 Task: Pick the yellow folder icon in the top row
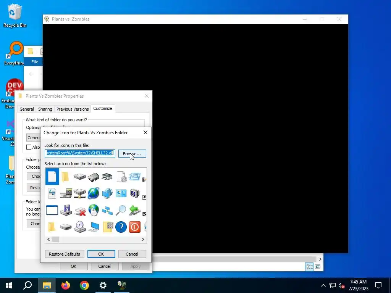(66, 177)
